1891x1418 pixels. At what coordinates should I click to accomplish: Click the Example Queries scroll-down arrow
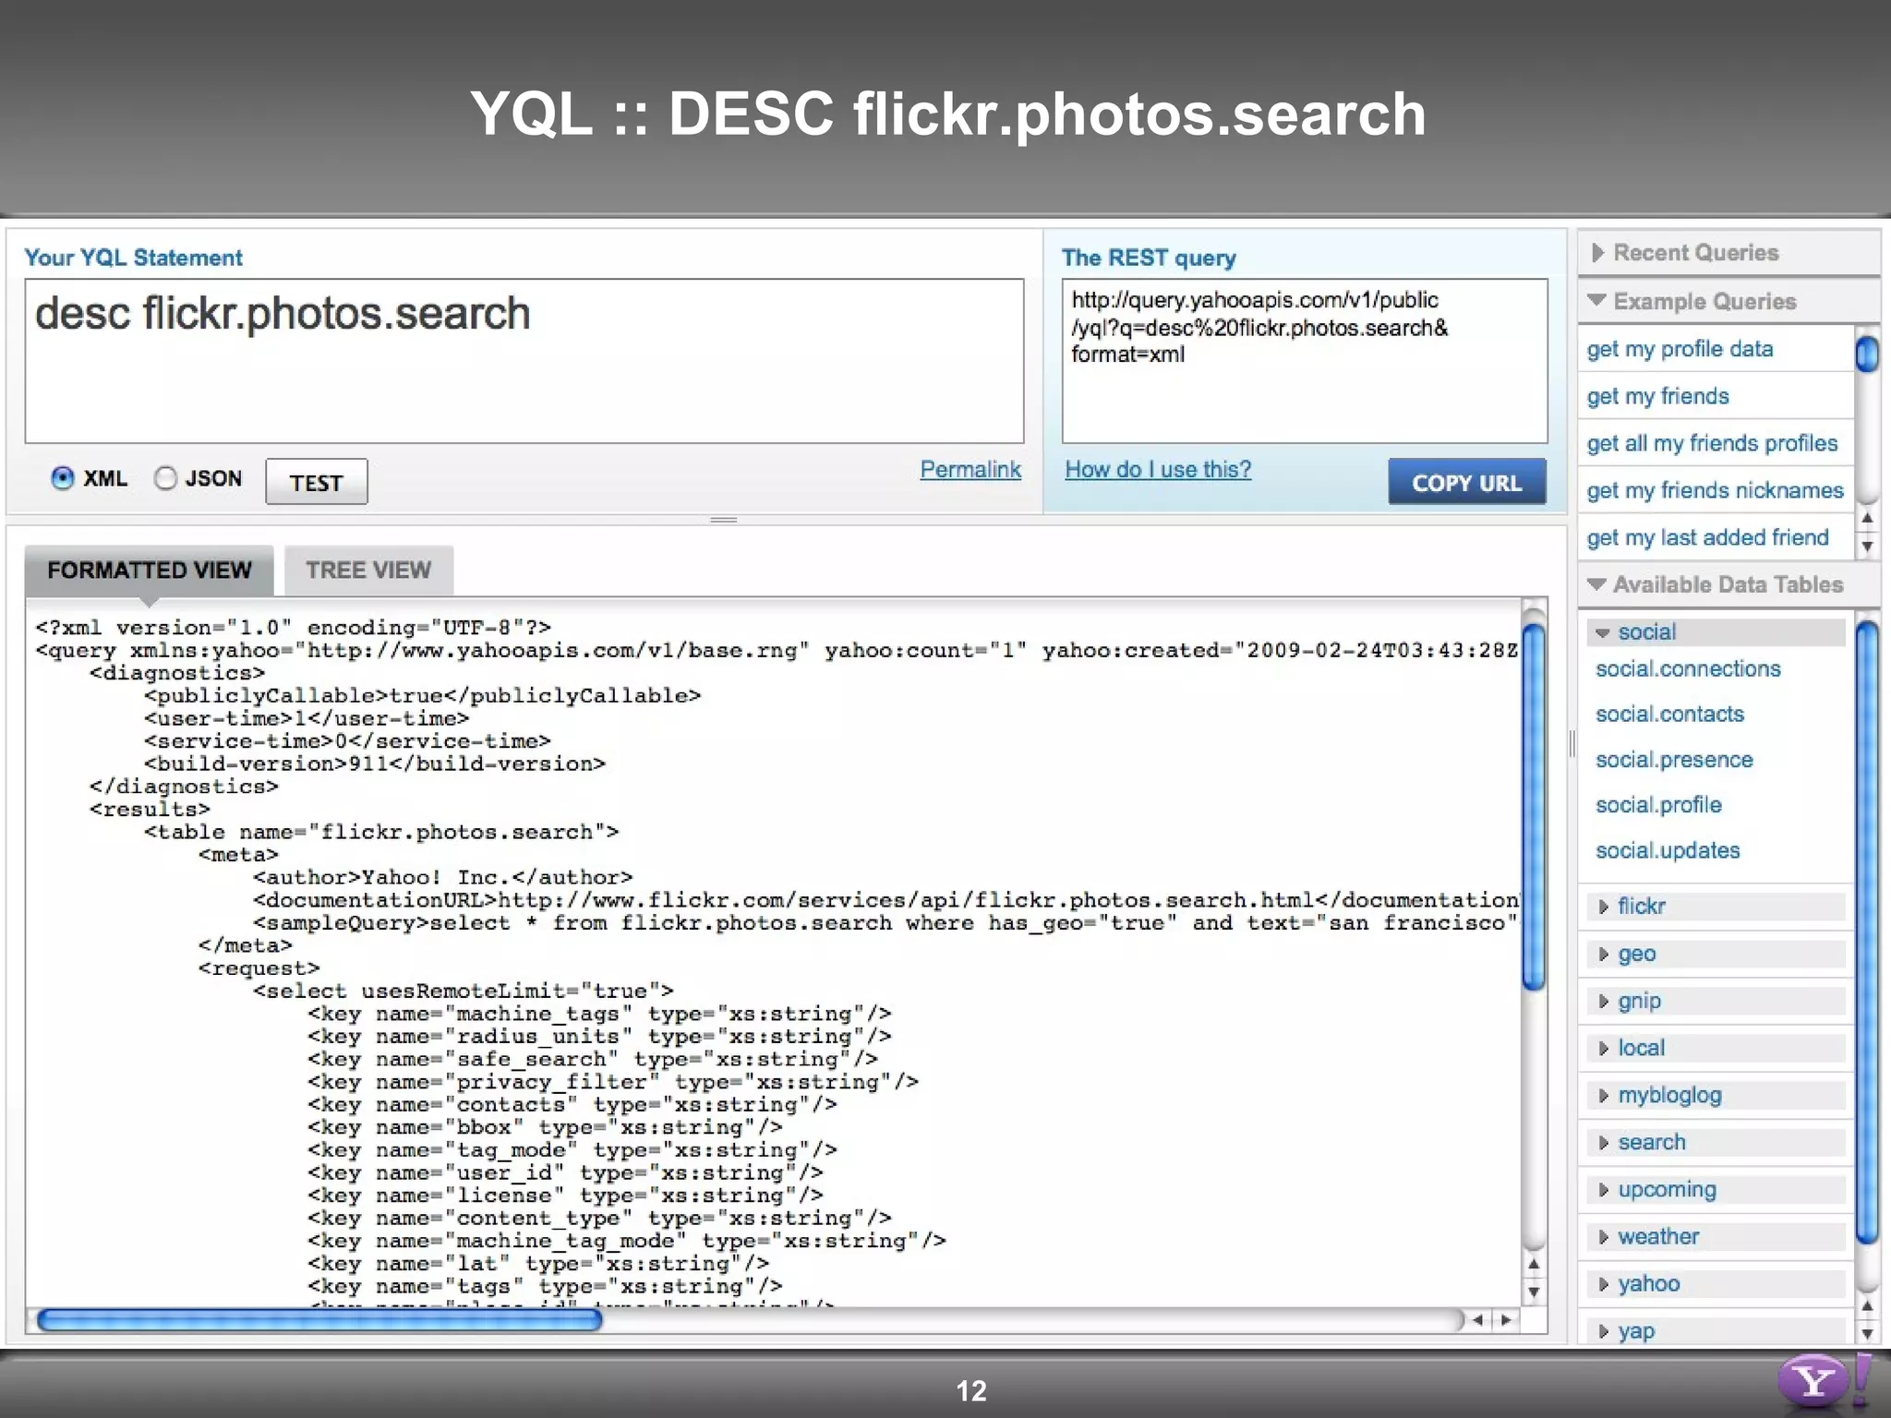click(1867, 547)
